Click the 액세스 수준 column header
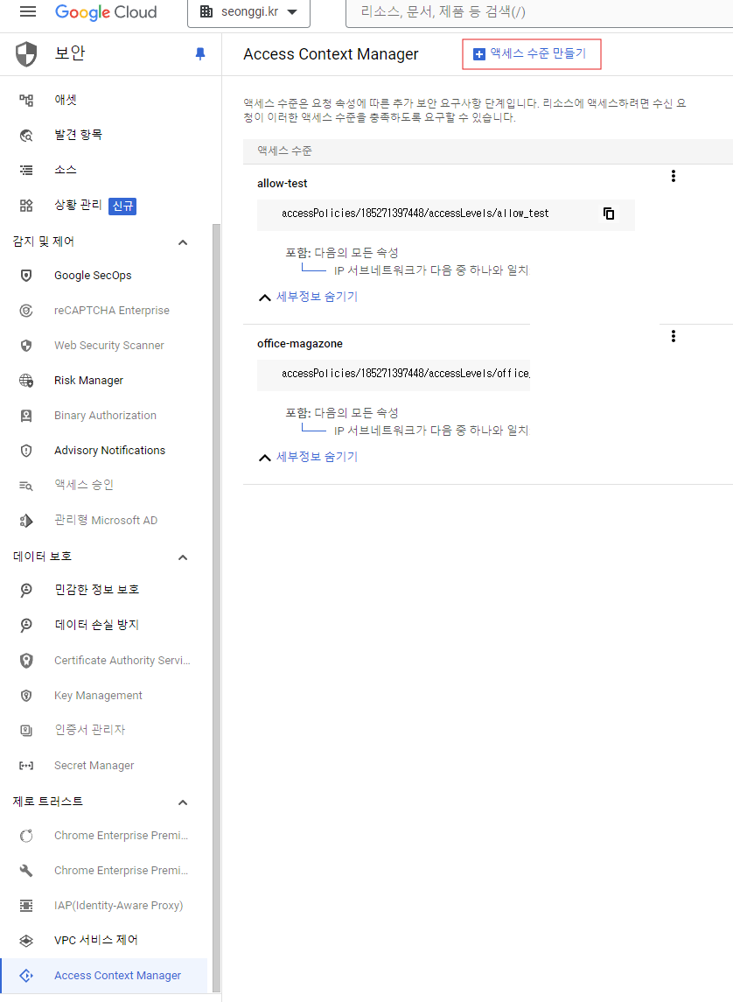 pyautogui.click(x=285, y=151)
